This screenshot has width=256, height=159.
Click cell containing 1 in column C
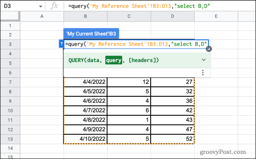pos(129,120)
